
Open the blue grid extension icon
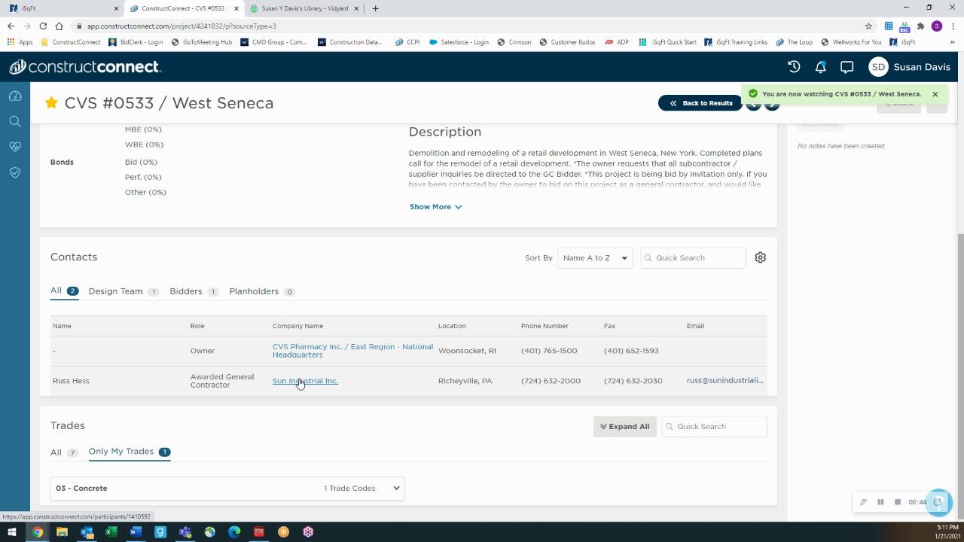coord(889,26)
